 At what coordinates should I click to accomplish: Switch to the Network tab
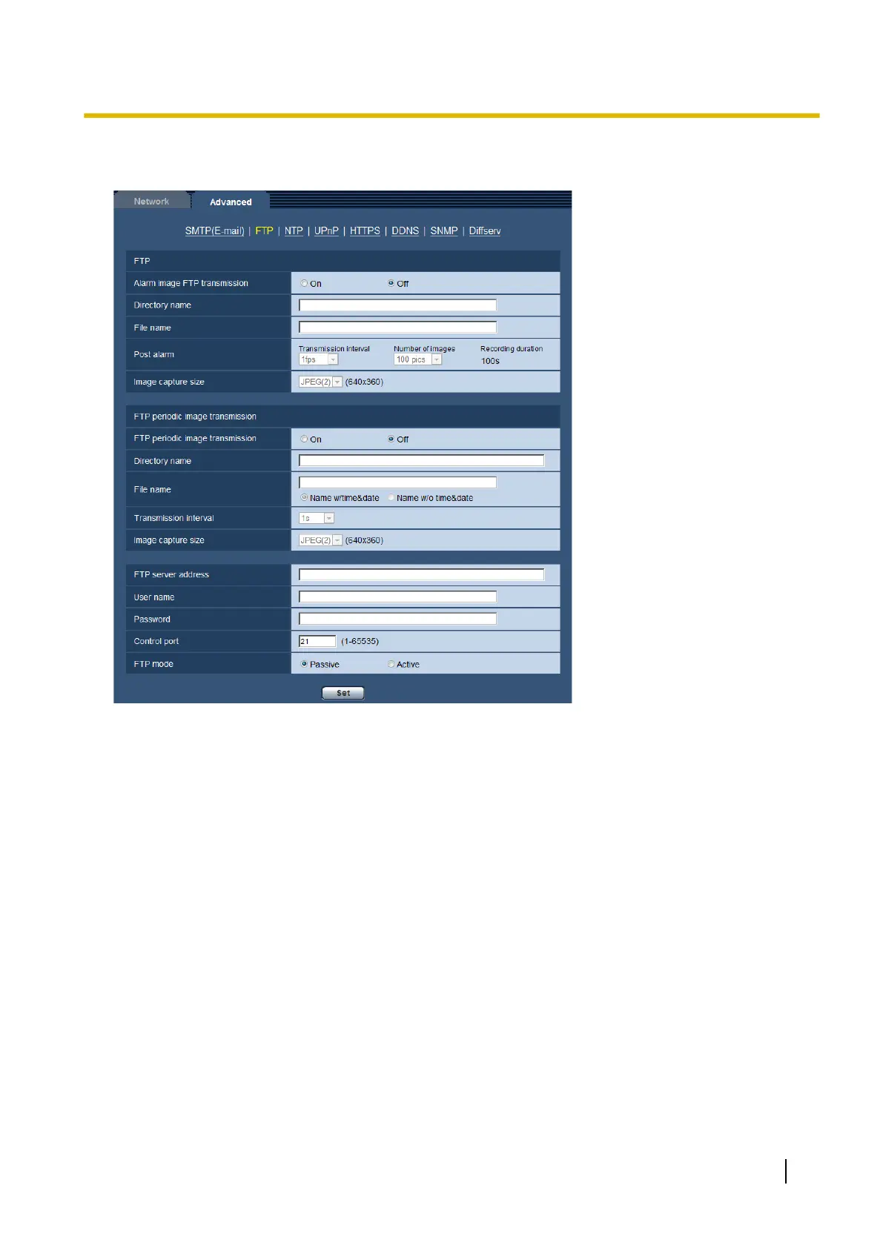[x=151, y=202]
